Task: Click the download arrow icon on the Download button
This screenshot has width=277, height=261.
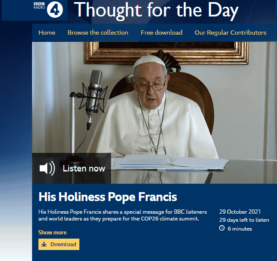Action: click(44, 244)
